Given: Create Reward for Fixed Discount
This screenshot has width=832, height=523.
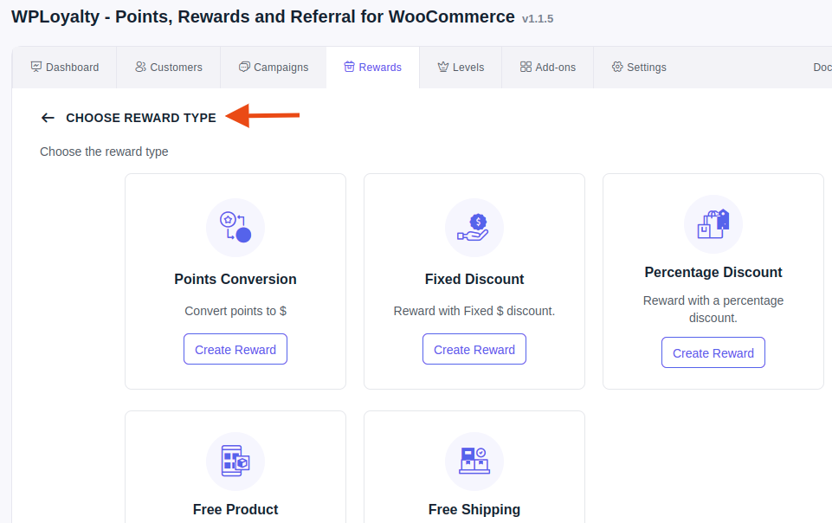Looking at the screenshot, I should (x=474, y=349).
